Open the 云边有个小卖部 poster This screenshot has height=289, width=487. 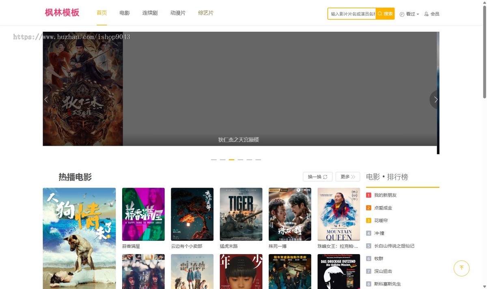(x=192, y=214)
